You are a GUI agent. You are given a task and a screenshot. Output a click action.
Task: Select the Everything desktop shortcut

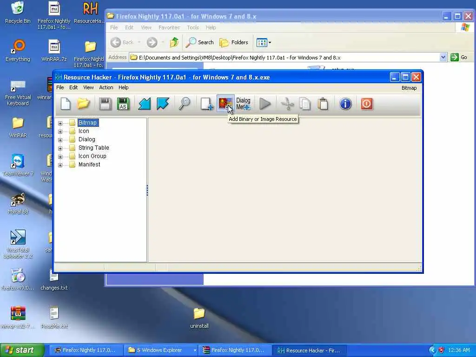point(18,51)
